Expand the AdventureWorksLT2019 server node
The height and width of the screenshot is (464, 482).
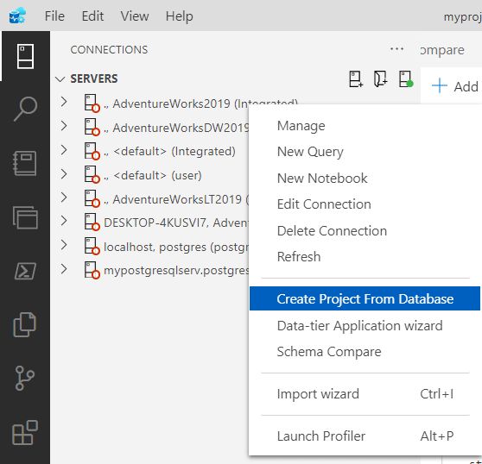click(64, 198)
